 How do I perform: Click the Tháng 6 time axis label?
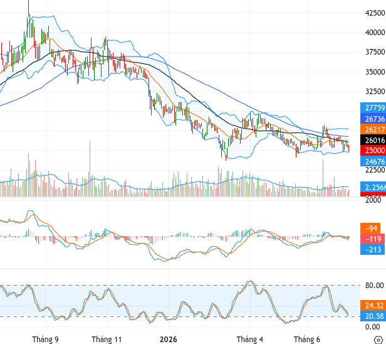pos(307,340)
